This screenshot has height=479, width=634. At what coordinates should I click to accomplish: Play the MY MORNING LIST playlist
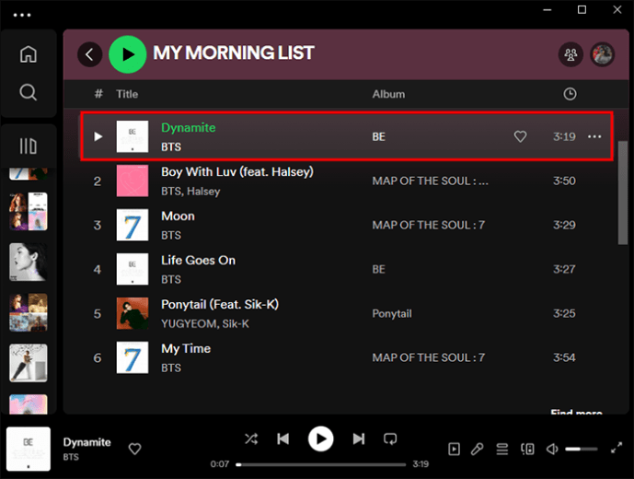click(x=128, y=54)
